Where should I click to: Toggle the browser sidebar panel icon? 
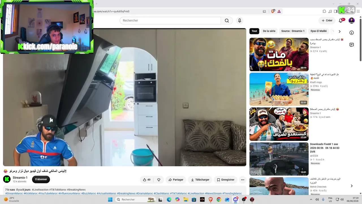335,11
